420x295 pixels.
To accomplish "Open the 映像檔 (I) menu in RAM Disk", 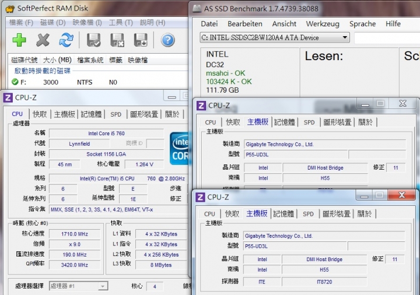I will pyautogui.click(x=87, y=23).
